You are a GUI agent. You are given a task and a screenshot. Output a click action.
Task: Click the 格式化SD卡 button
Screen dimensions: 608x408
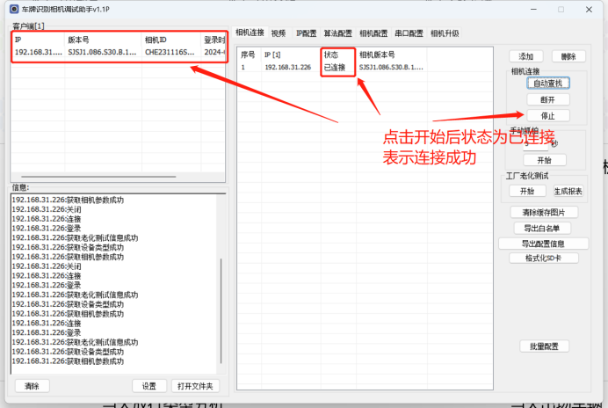coord(544,259)
